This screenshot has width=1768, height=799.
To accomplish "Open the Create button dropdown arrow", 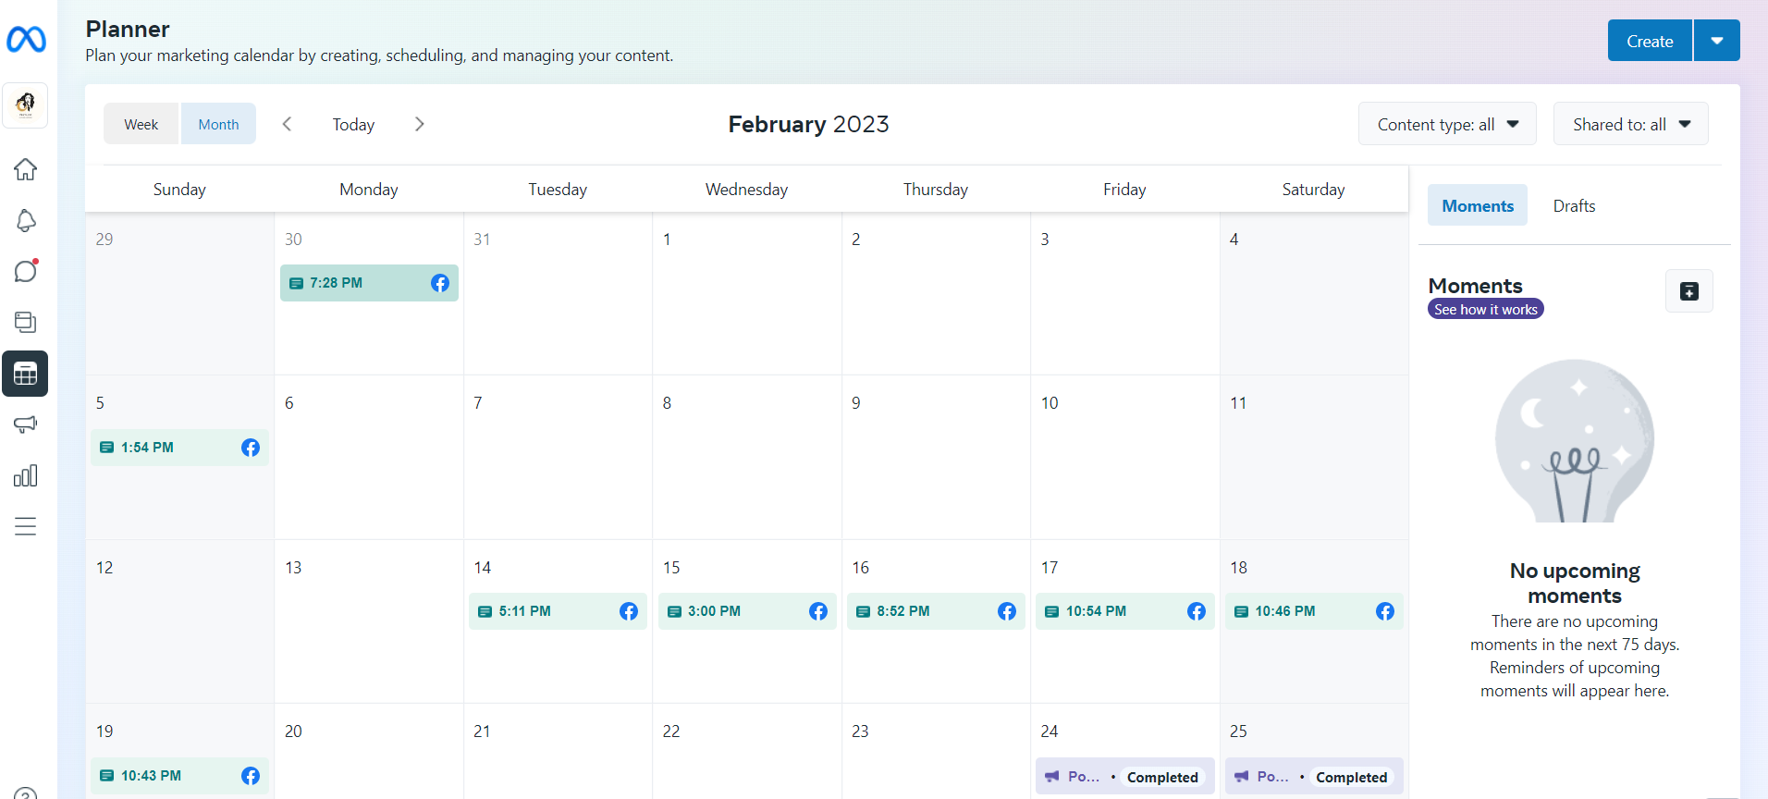I will point(1717,41).
